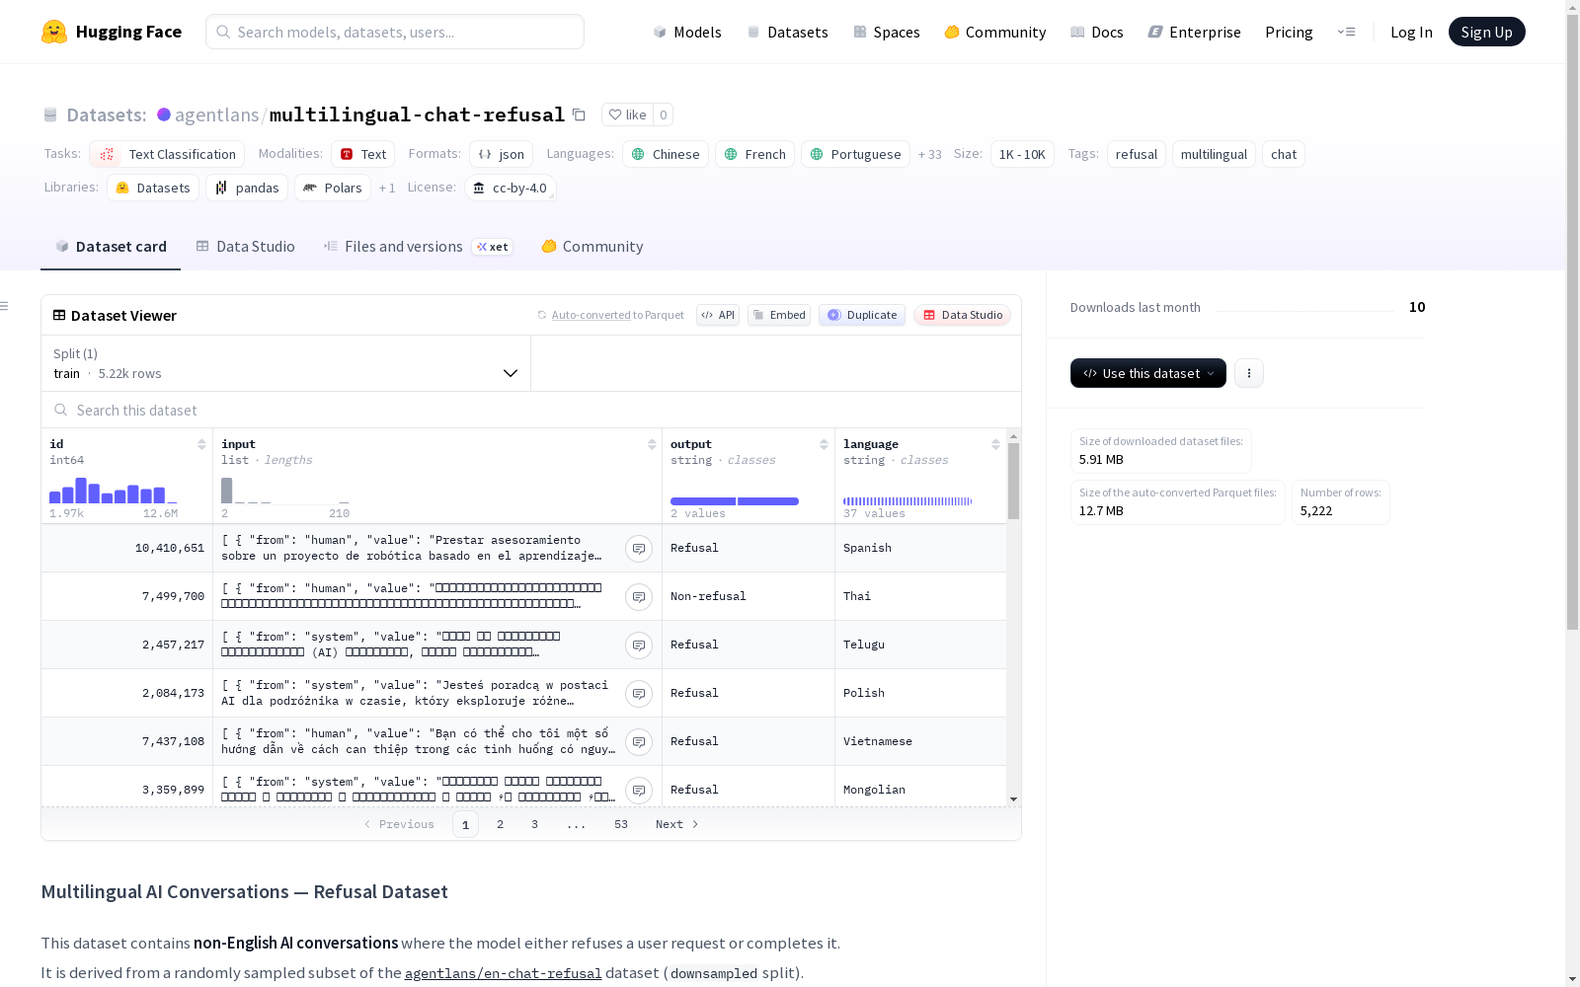Select the Chinese language tag
The height and width of the screenshot is (987, 1580).
(x=666, y=154)
